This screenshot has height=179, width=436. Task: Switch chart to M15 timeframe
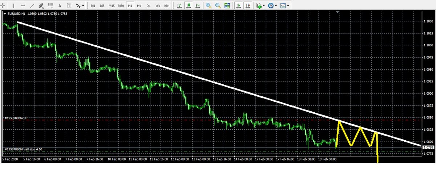112,6
